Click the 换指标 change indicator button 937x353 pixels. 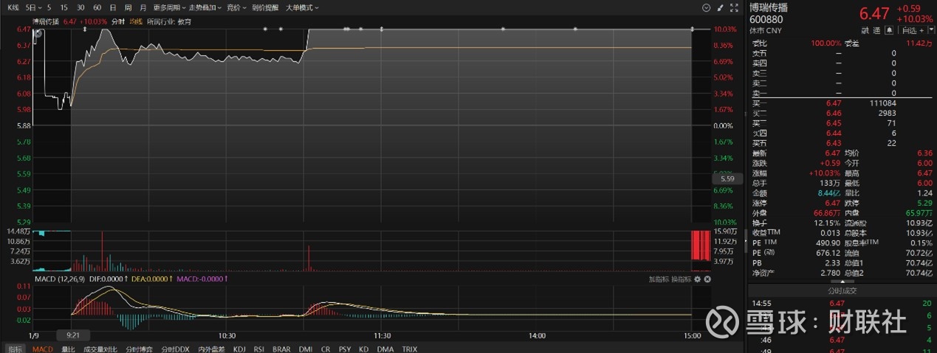681,279
